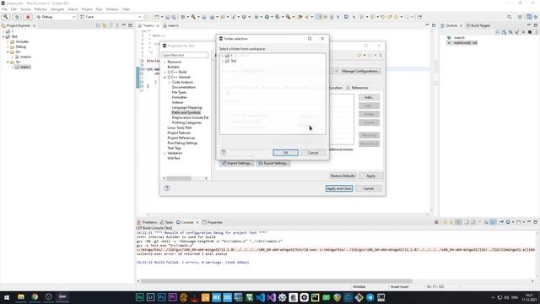The image size is (540, 304).
Task: Open the launch target combo box
Action: coord(111,17)
